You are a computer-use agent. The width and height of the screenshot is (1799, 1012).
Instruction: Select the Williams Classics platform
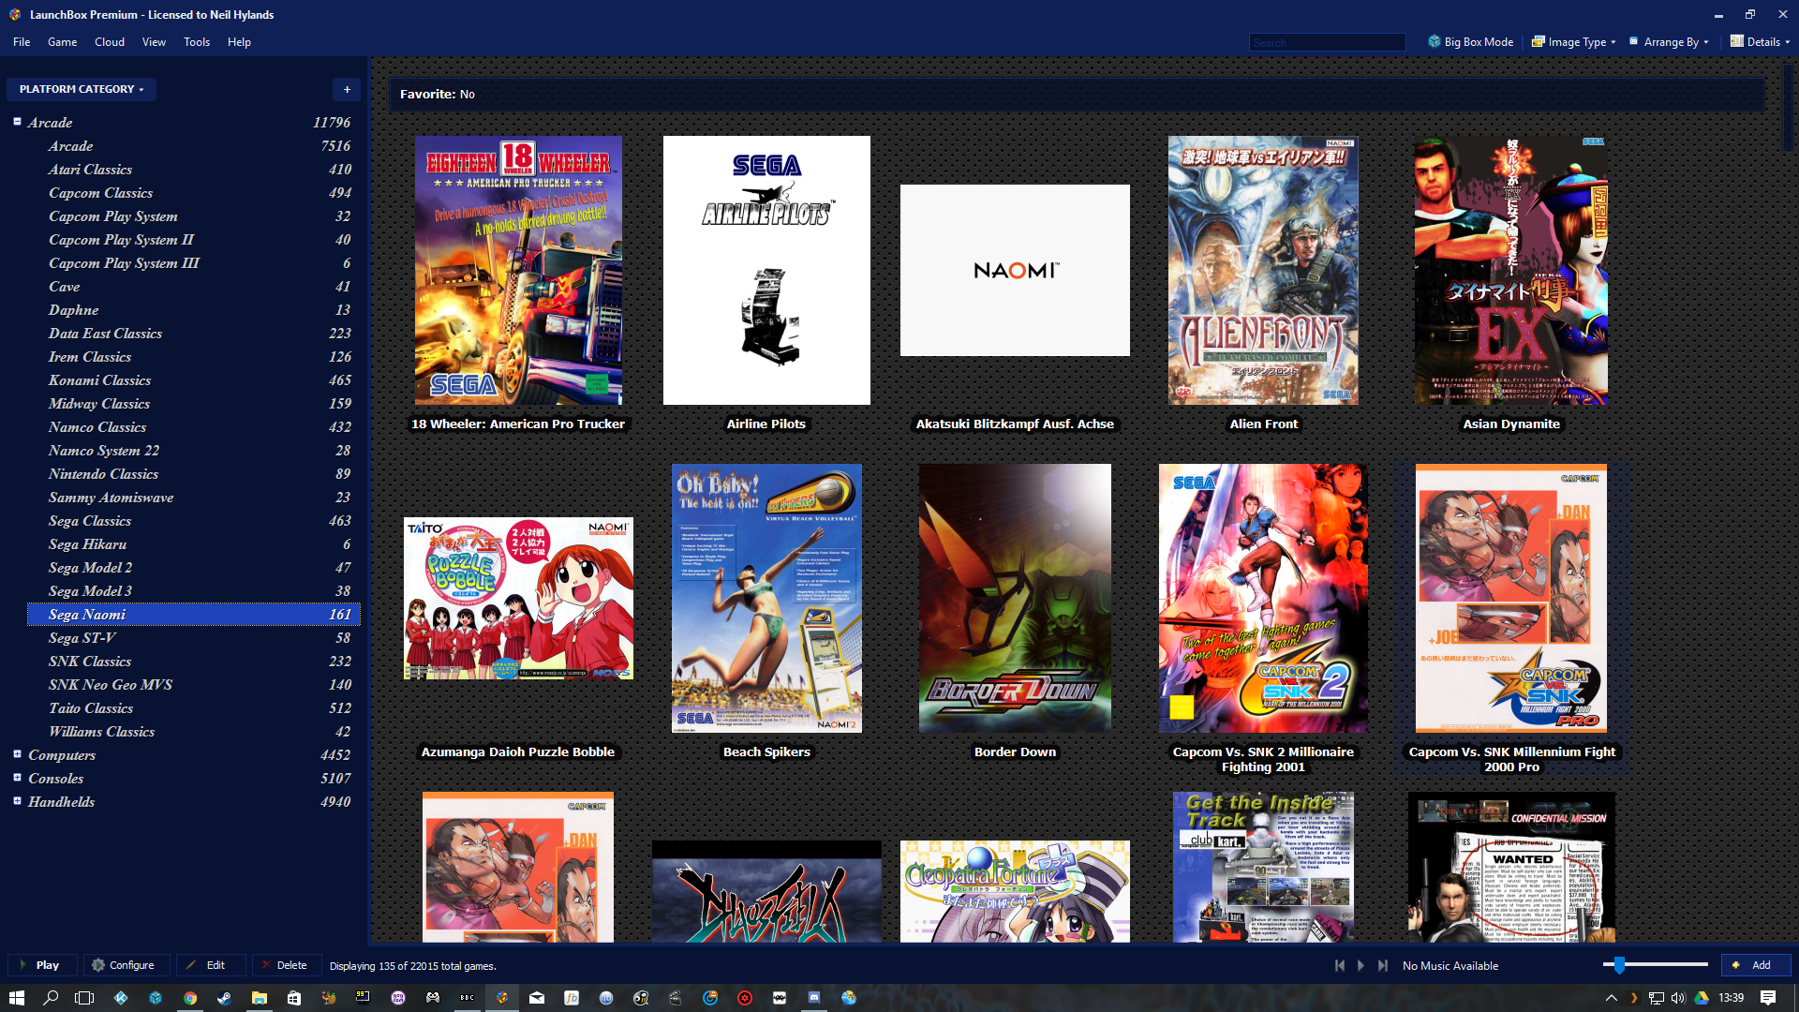[193, 731]
